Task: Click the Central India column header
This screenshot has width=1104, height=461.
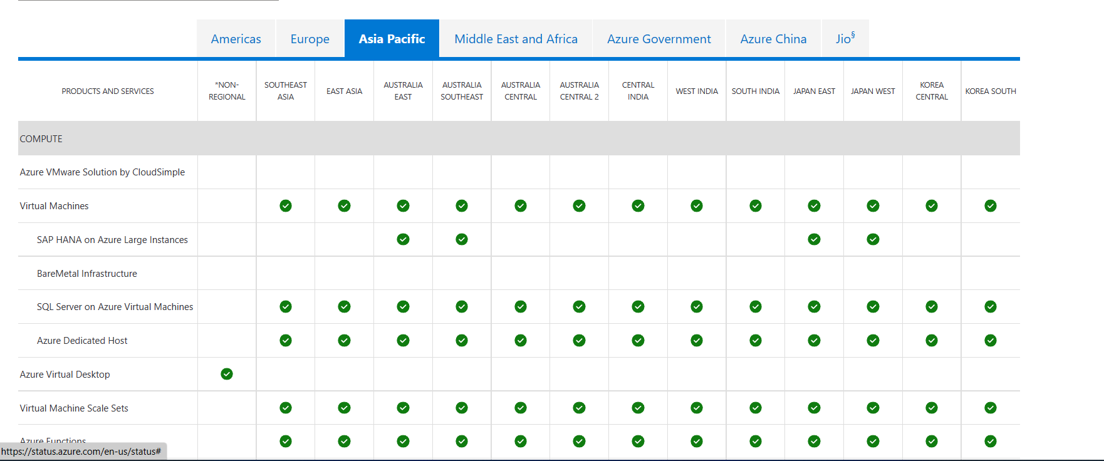Action: coord(638,91)
